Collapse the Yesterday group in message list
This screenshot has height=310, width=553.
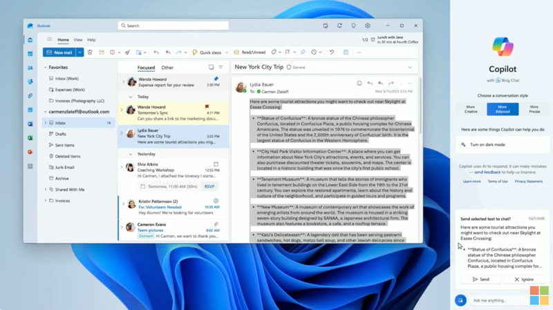[131, 154]
